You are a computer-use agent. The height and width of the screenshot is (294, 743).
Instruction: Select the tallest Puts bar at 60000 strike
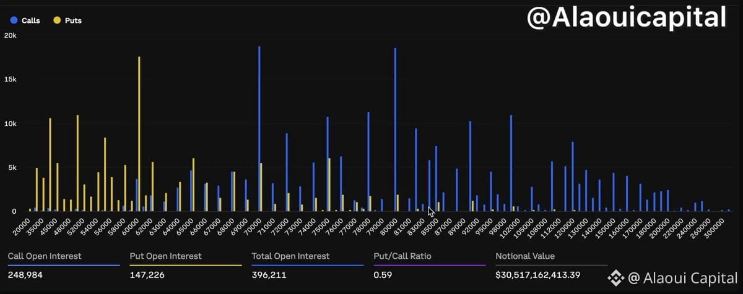click(x=139, y=134)
